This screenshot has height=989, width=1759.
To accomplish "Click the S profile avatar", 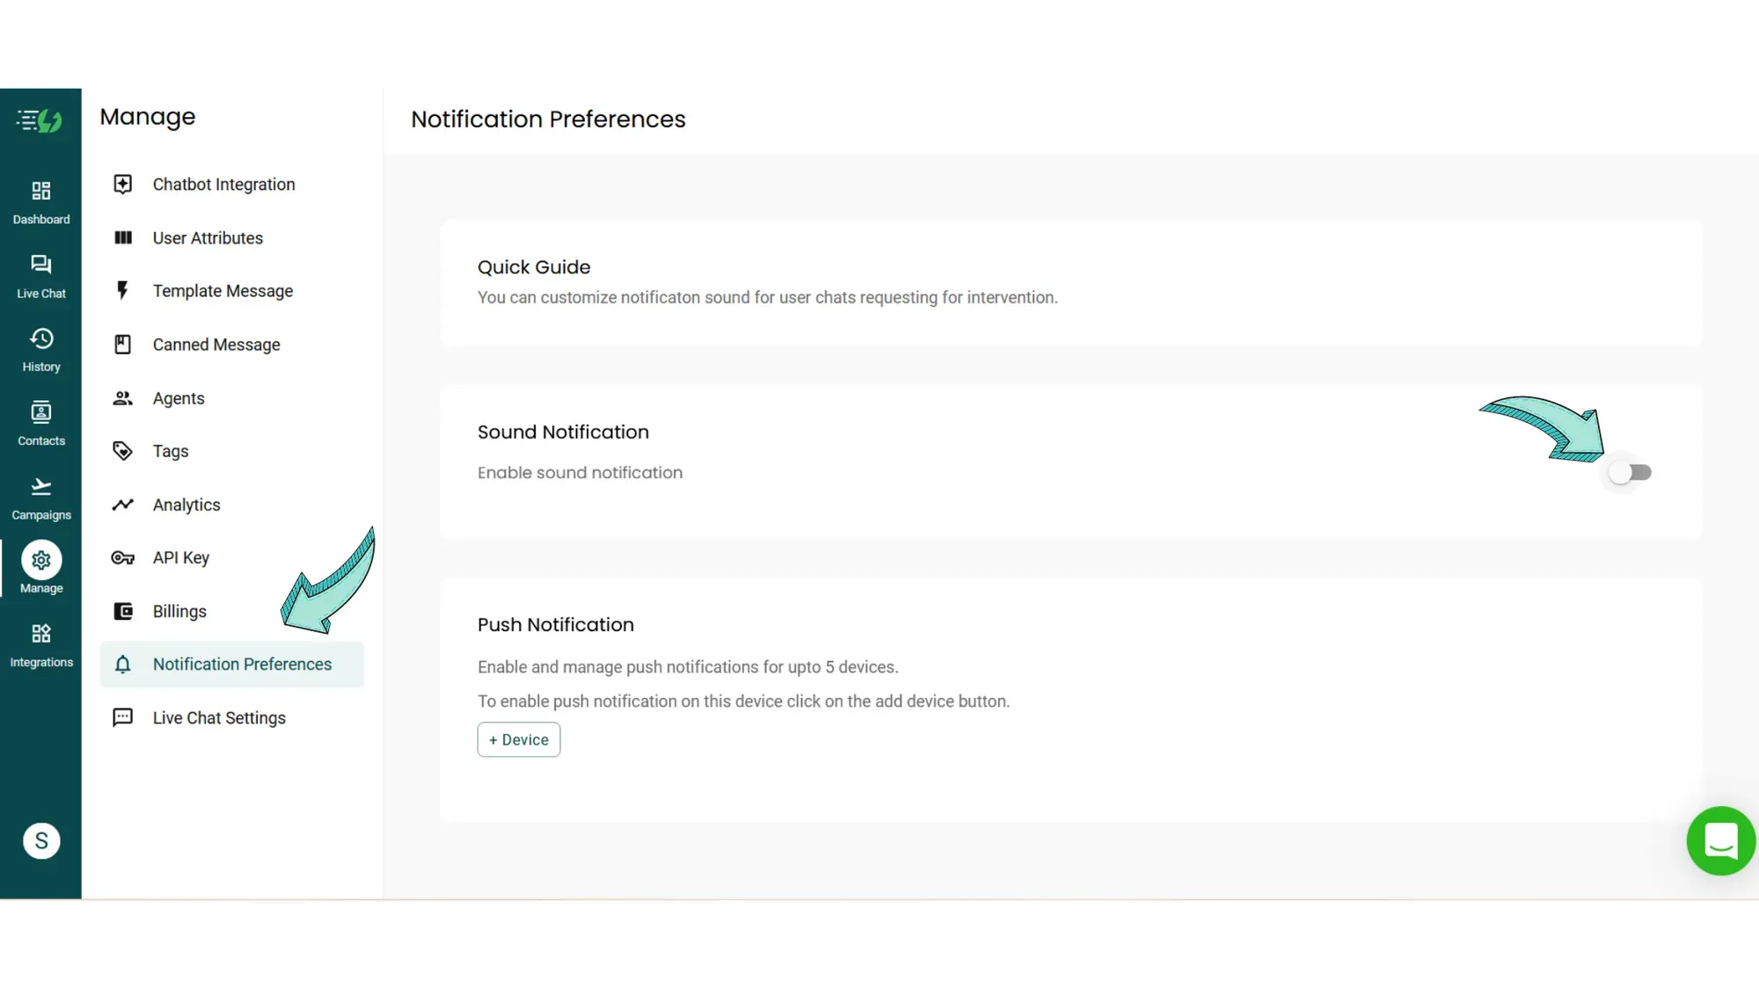I will pos(40,840).
